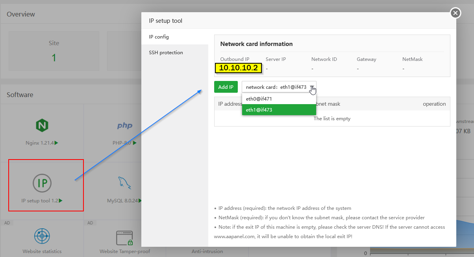Click the Website statistics label
474x257 pixels.
(x=42, y=251)
